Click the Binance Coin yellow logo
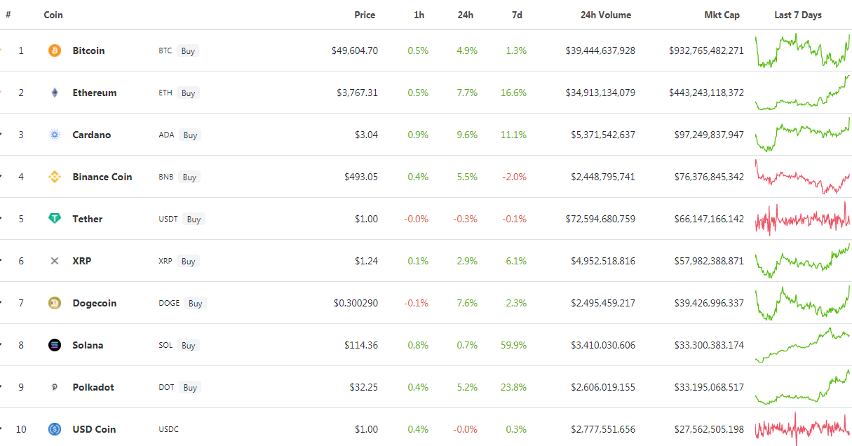Viewport: 852px width, 446px height. point(55,177)
